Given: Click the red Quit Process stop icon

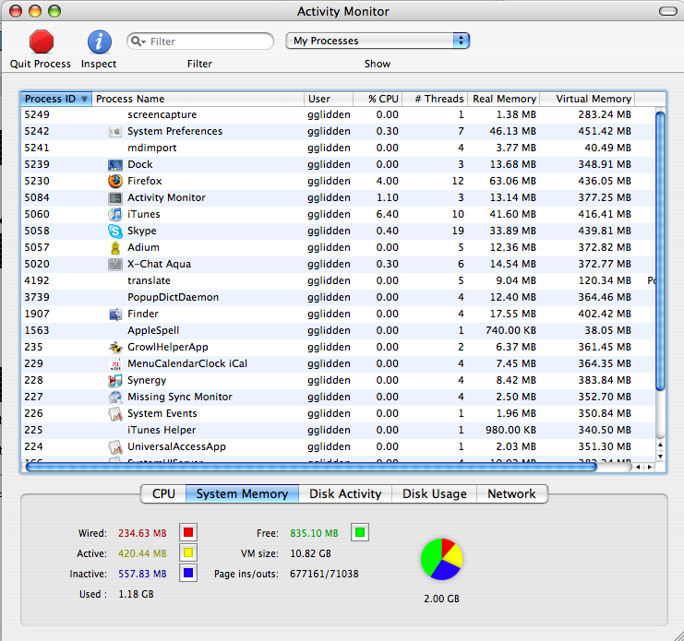Looking at the screenshot, I should (41, 42).
